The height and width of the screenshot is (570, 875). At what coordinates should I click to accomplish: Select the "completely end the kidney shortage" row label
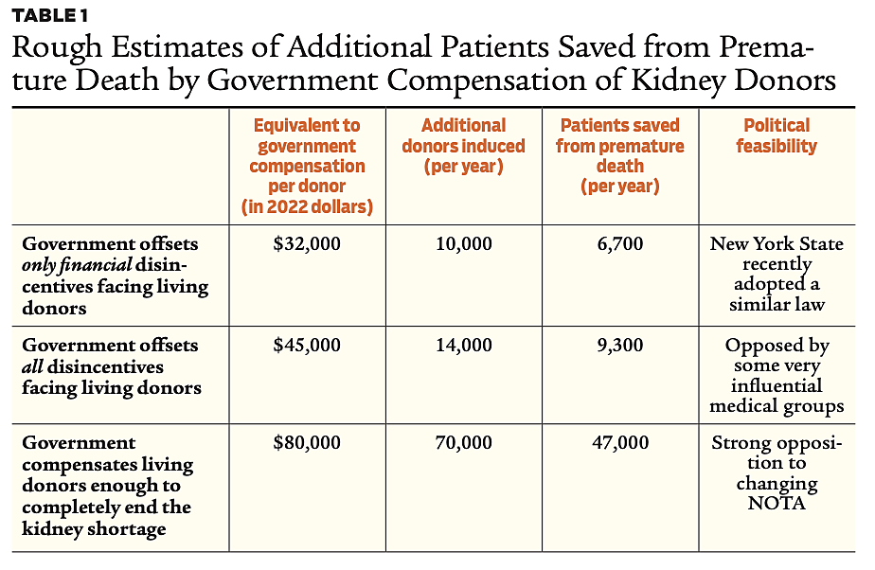click(107, 486)
